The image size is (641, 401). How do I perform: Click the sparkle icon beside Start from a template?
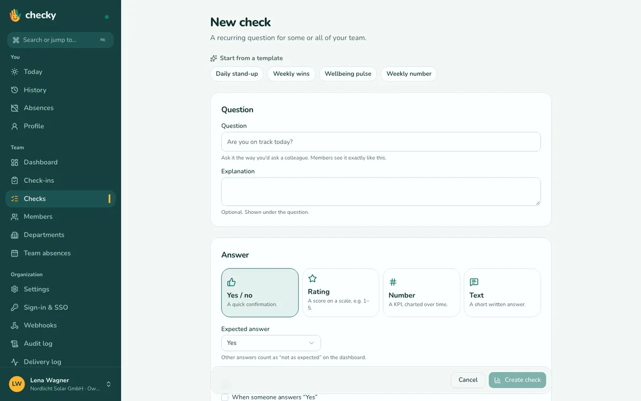214,58
